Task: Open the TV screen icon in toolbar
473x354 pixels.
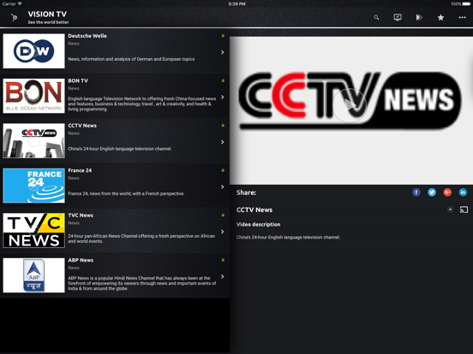Action: click(x=398, y=17)
